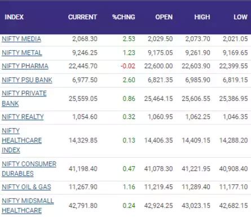251x217 pixels.
Task: Select open value 2,029.50
Action: click(160, 39)
